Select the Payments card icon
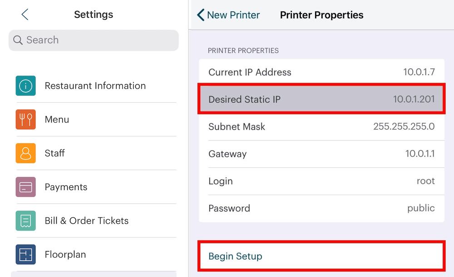Screen dimensions: 454x277 pyautogui.click(x=25, y=187)
